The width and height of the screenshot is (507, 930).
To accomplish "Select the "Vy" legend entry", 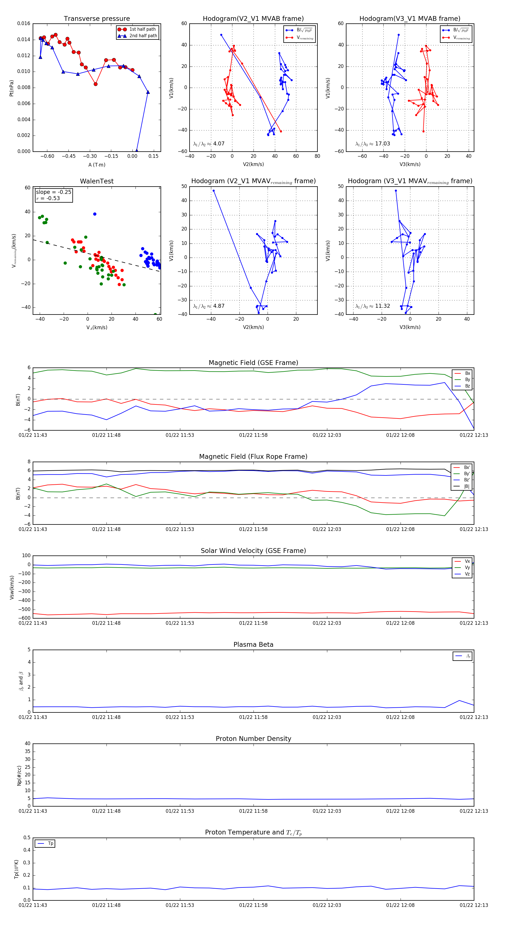I will [462, 568].
